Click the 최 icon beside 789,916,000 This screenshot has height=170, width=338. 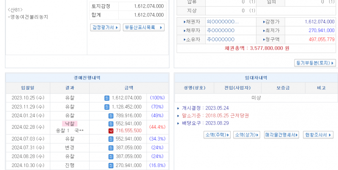(111, 116)
